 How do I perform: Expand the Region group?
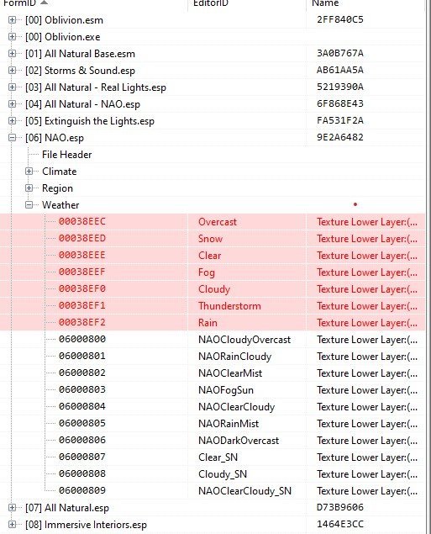pos(29,188)
